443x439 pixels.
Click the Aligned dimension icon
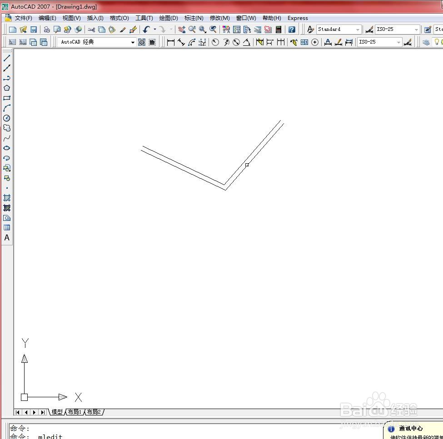(181, 42)
